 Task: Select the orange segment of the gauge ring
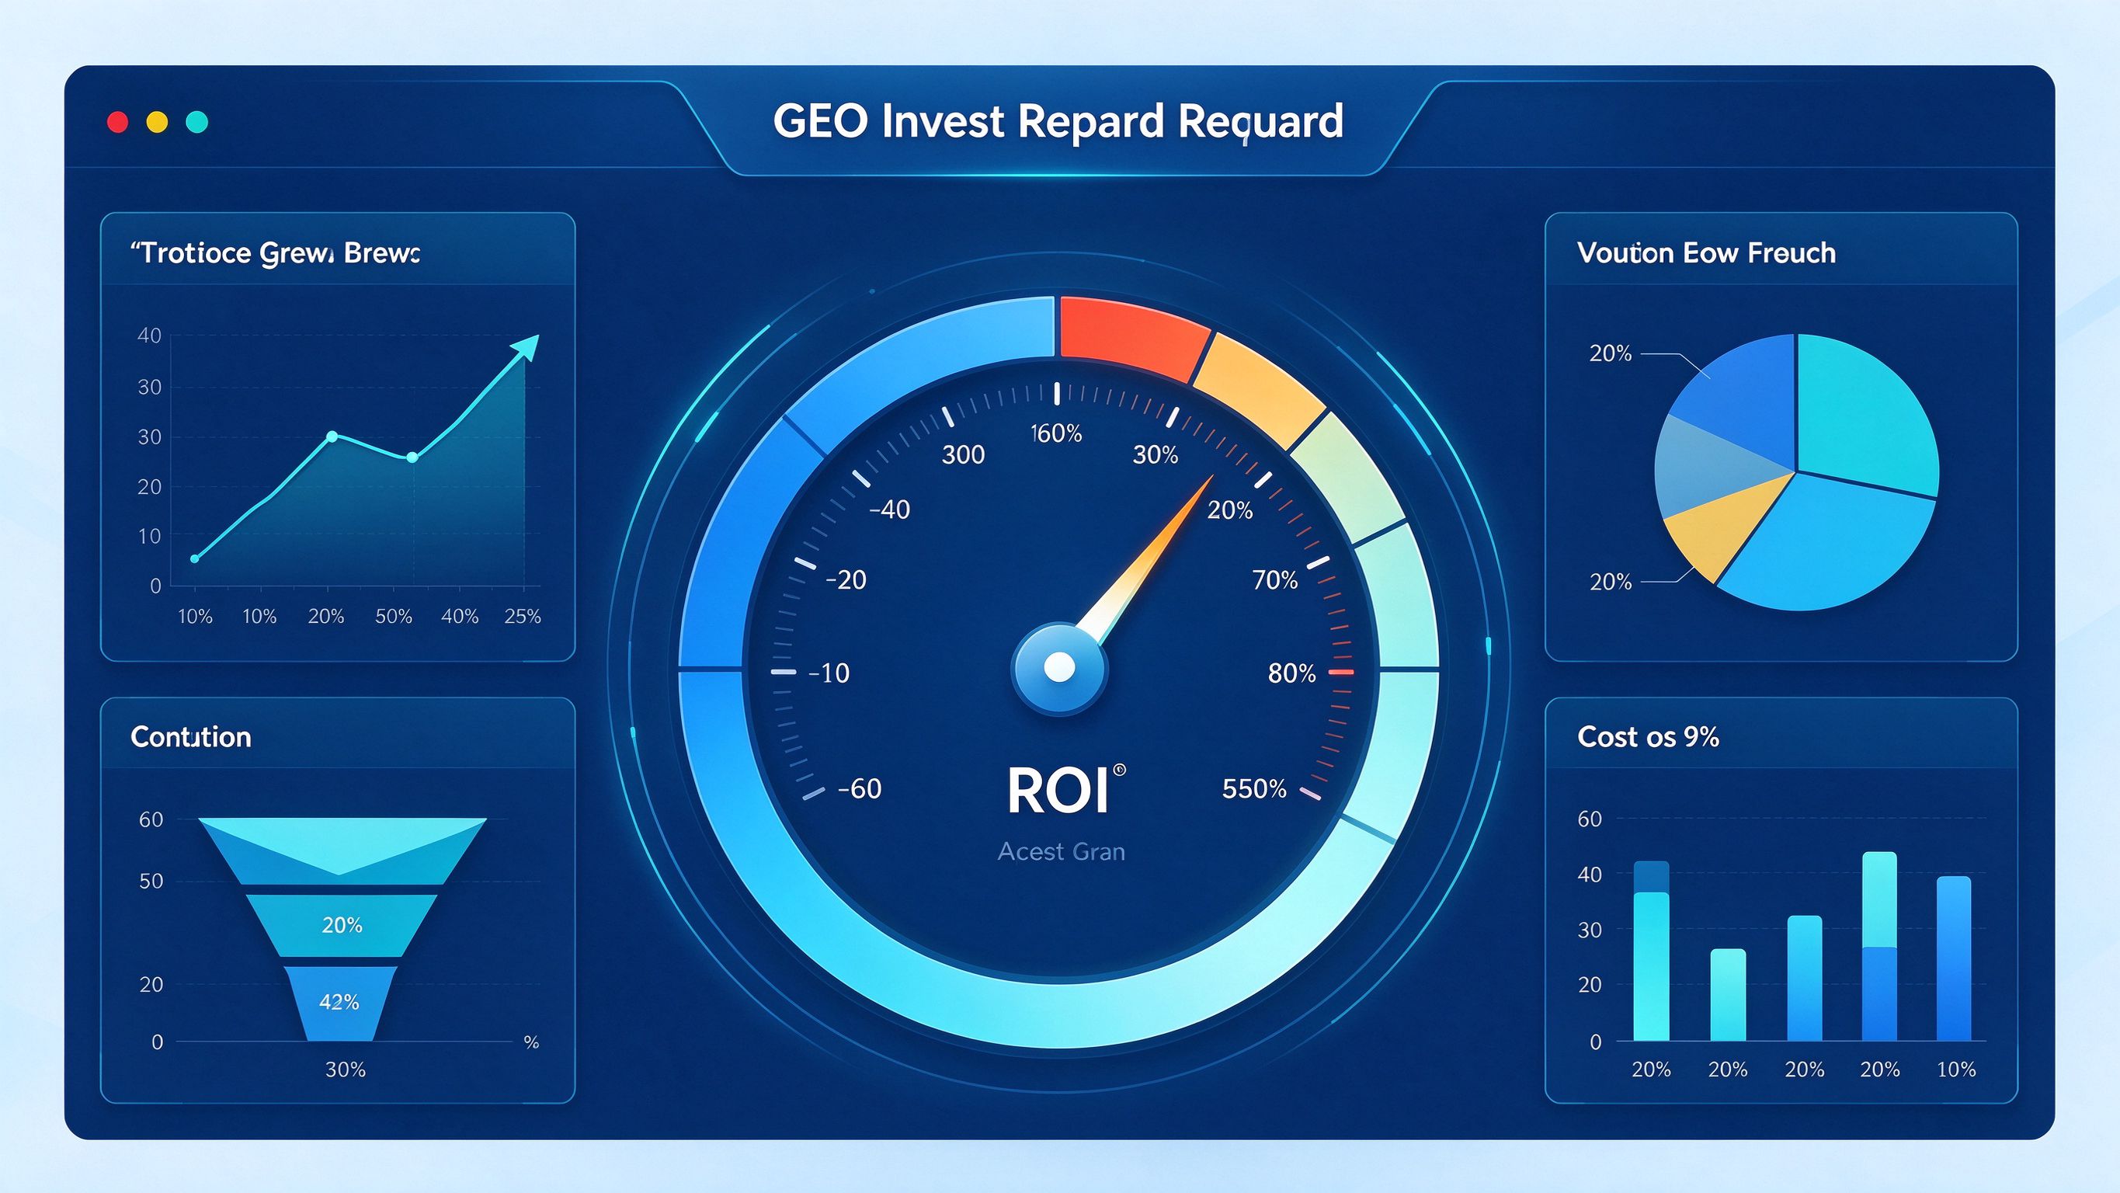(1258, 388)
